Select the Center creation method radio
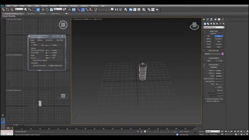The width and height of the screenshot is (249, 140). click(217, 61)
